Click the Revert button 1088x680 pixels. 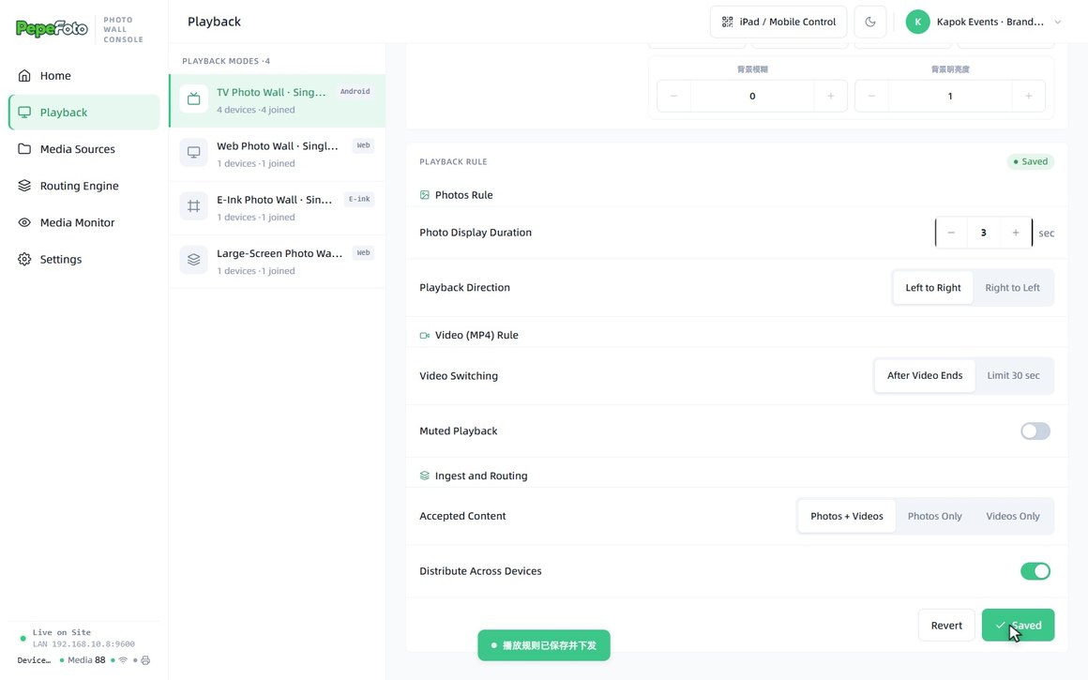click(946, 626)
